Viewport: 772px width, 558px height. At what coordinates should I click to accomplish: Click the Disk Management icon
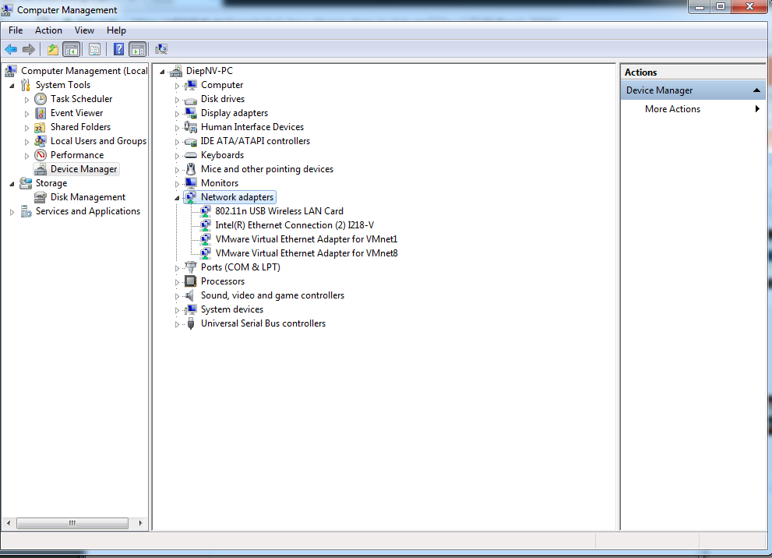tap(41, 197)
